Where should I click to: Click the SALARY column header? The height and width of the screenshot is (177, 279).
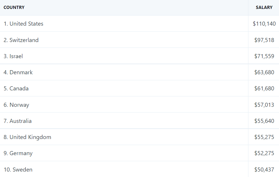click(264, 7)
